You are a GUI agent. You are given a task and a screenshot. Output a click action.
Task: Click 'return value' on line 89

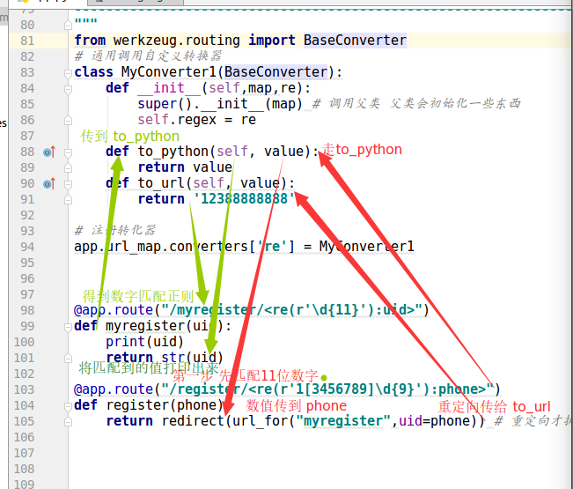185,167
